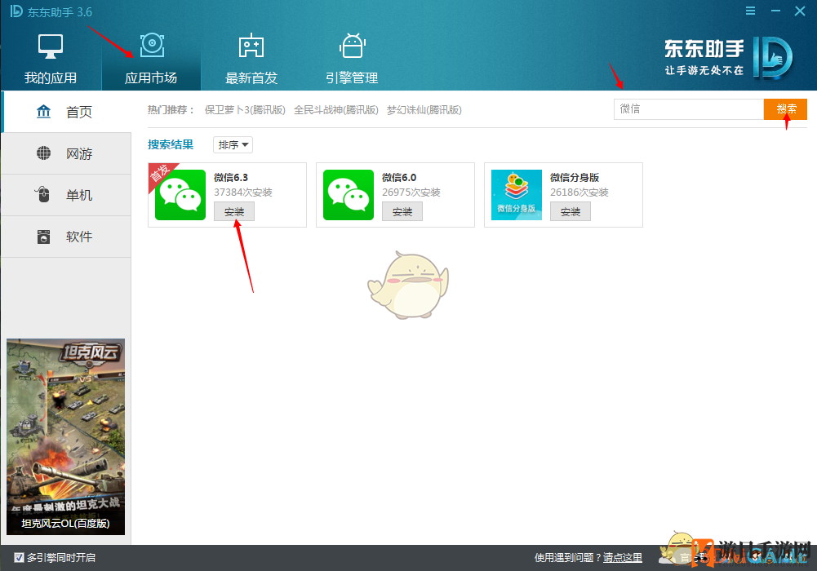Click the 26186次安装 count text
The image size is (817, 571).
tap(579, 193)
